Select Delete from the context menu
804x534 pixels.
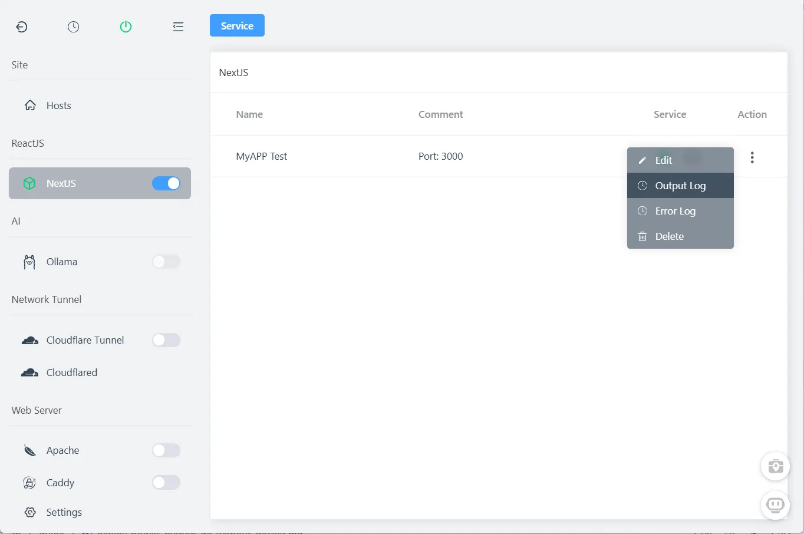[670, 236]
